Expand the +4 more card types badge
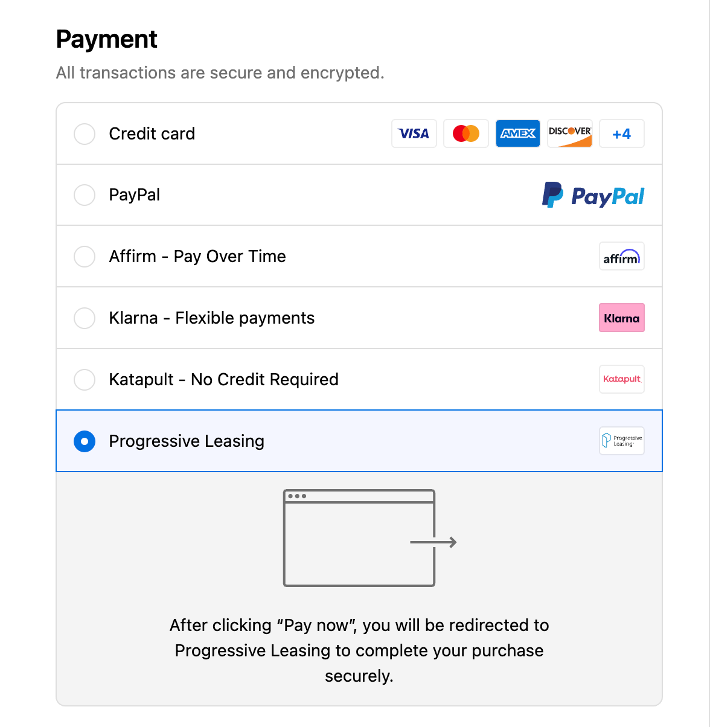710x727 pixels. click(622, 133)
